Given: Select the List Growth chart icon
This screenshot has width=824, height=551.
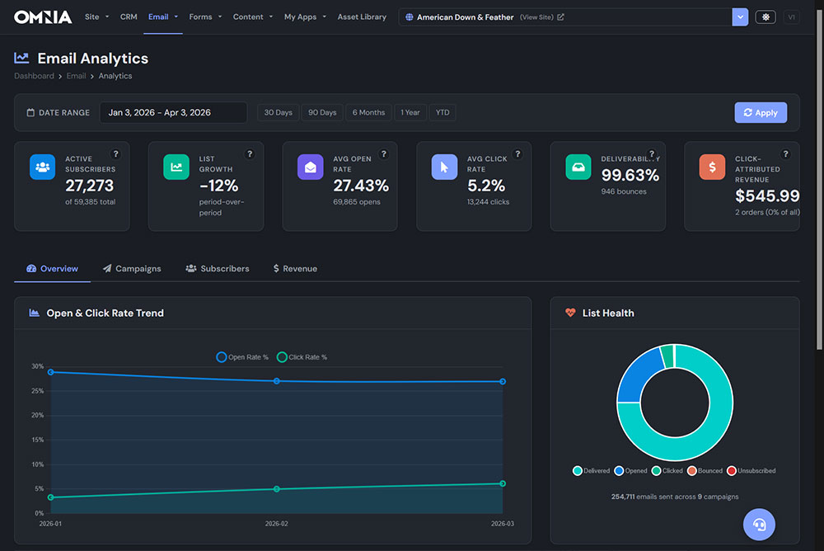Looking at the screenshot, I should pyautogui.click(x=176, y=167).
